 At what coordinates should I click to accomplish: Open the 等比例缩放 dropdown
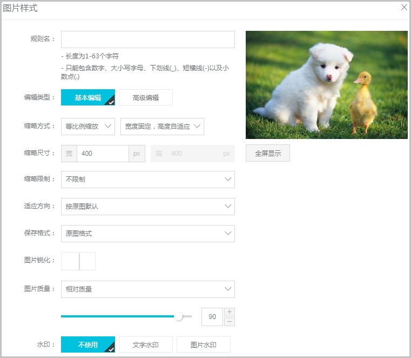(88, 127)
